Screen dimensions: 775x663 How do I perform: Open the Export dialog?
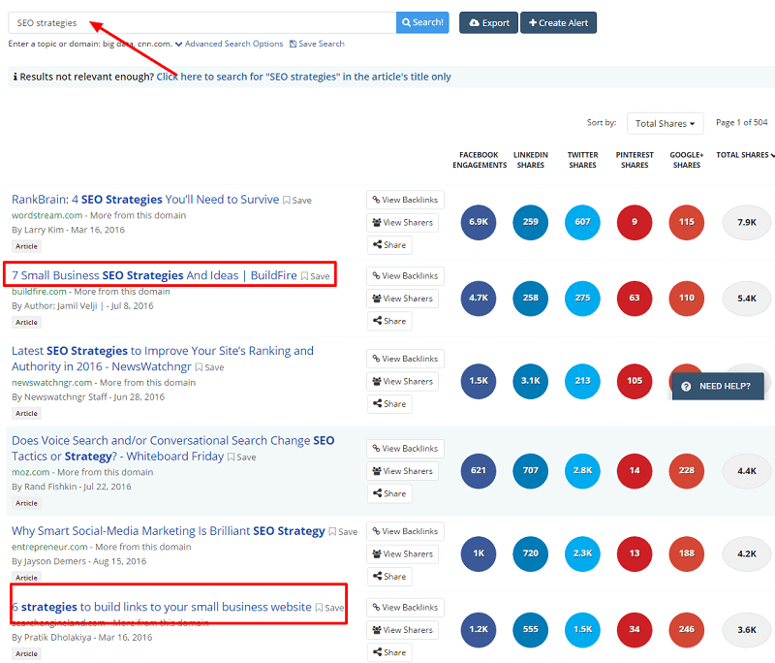pos(487,21)
